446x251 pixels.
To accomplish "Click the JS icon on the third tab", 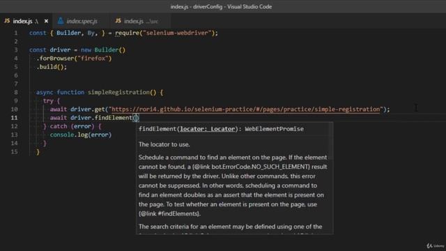I will pyautogui.click(x=118, y=21).
